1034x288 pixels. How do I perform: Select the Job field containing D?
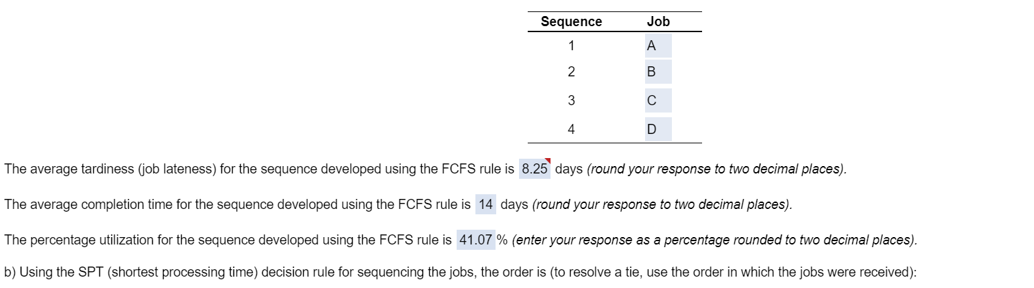(x=651, y=129)
